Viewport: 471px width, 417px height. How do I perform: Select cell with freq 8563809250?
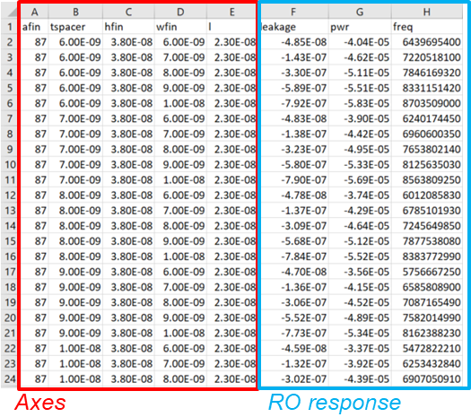tap(427, 180)
